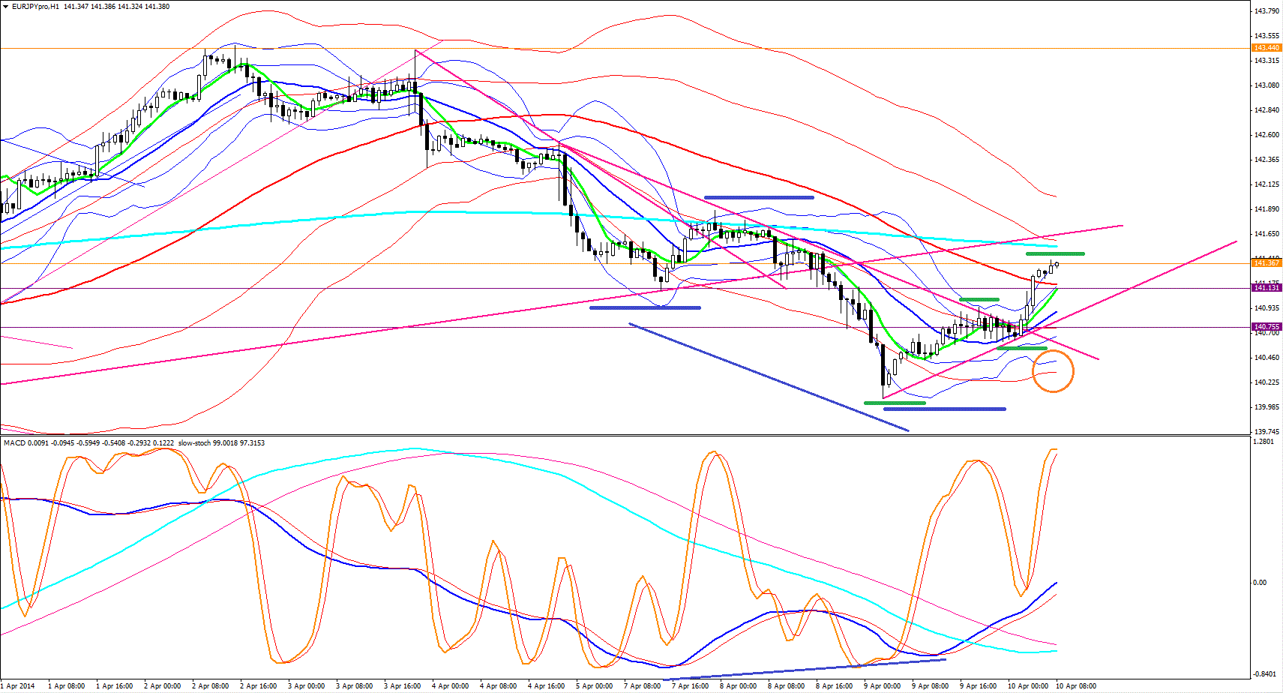Click the MACD indicator label in subwindow
Viewport: 1283px width, 693px height.
[x=15, y=443]
